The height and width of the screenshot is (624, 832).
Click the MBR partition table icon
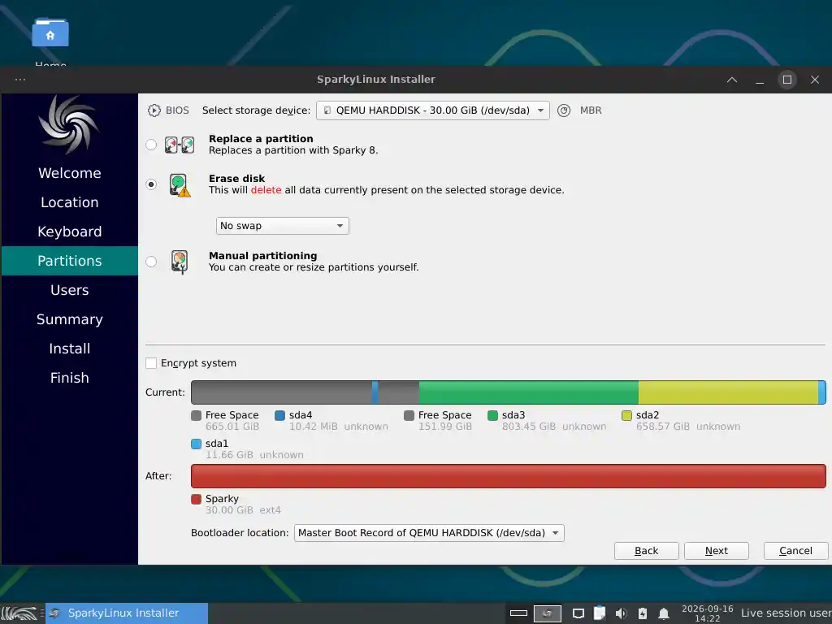tap(564, 110)
